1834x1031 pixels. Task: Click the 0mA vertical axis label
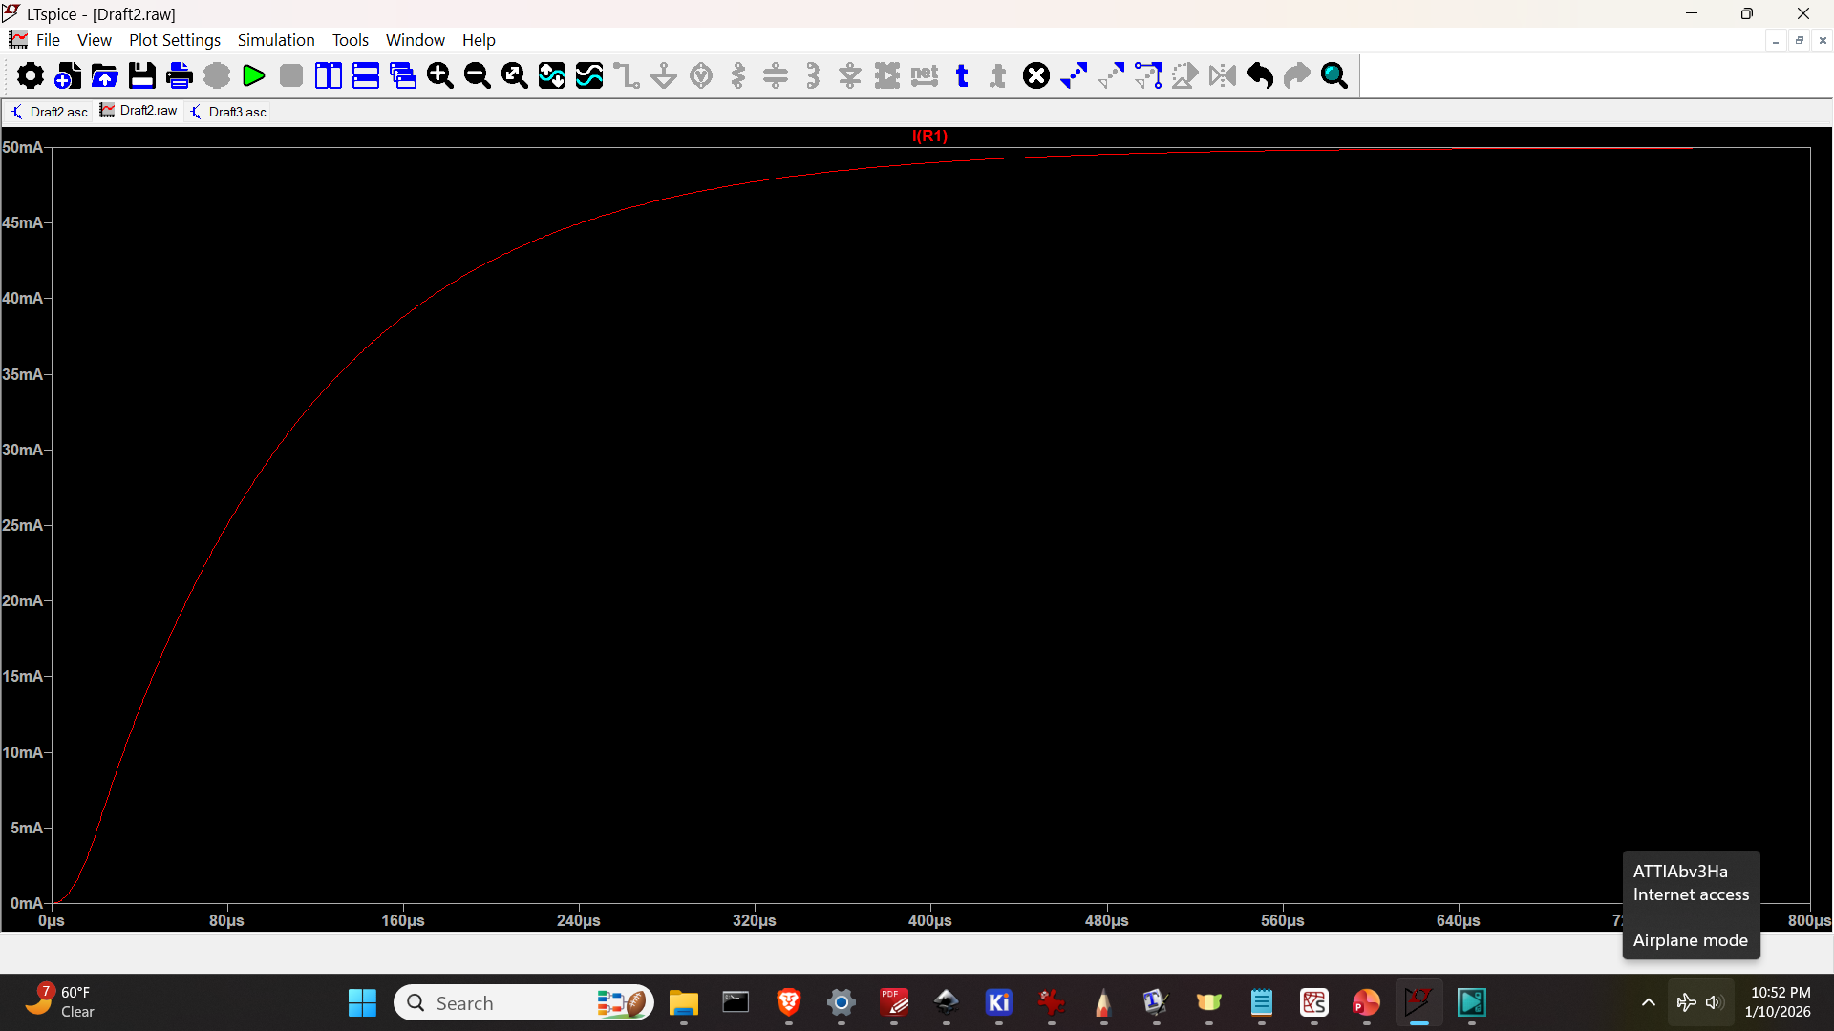tap(26, 903)
